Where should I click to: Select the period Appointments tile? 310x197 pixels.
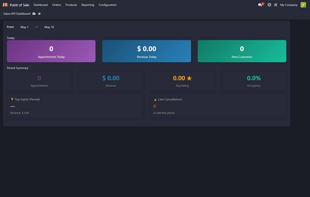pos(39,81)
